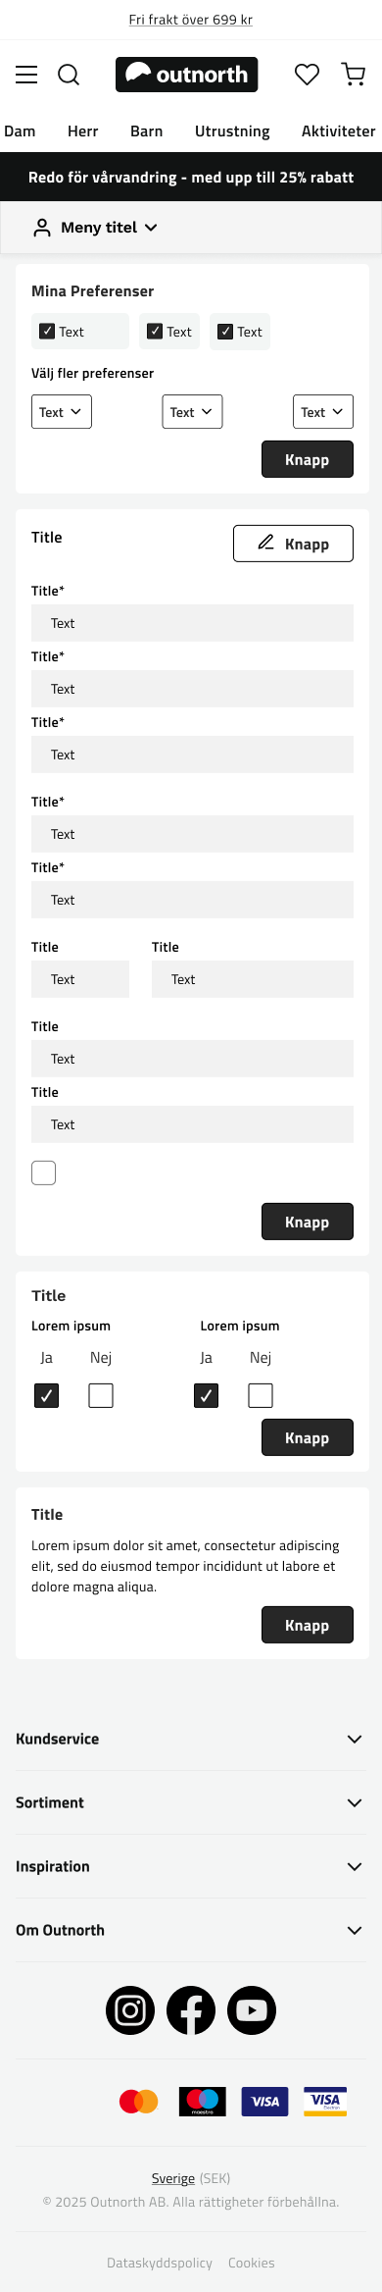Open Outnorth's Facebook page icon
Image resolution: width=382 pixels, height=2292 pixels.
click(x=191, y=2010)
